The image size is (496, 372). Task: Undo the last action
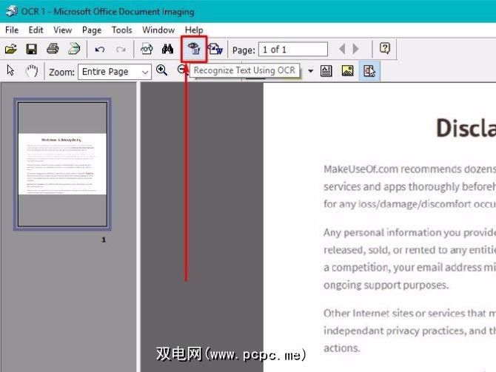coord(100,50)
